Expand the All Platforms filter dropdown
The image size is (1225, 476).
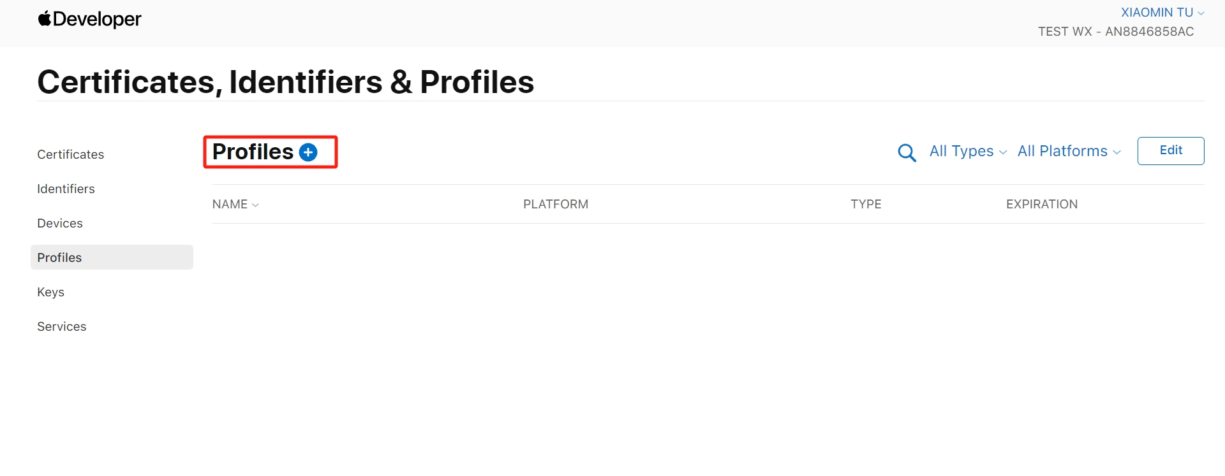click(1069, 151)
